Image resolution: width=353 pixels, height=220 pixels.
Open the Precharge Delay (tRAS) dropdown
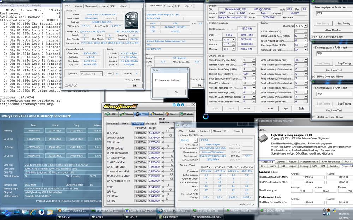[x=305, y=45]
